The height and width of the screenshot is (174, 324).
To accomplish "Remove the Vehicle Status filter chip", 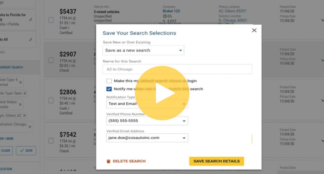I will [21, 104].
